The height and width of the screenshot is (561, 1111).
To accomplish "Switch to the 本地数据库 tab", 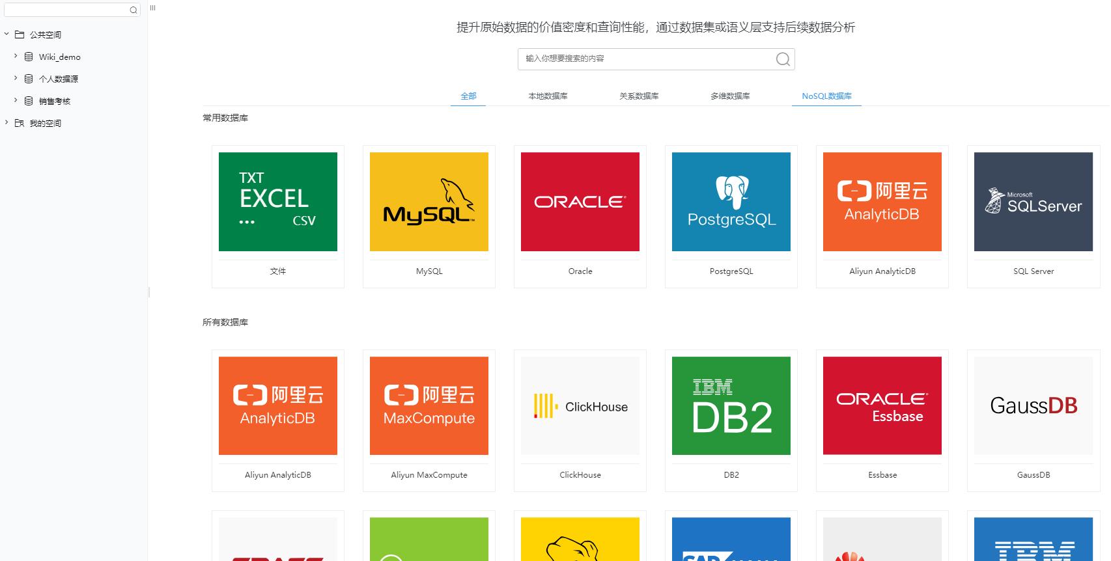I will point(548,96).
